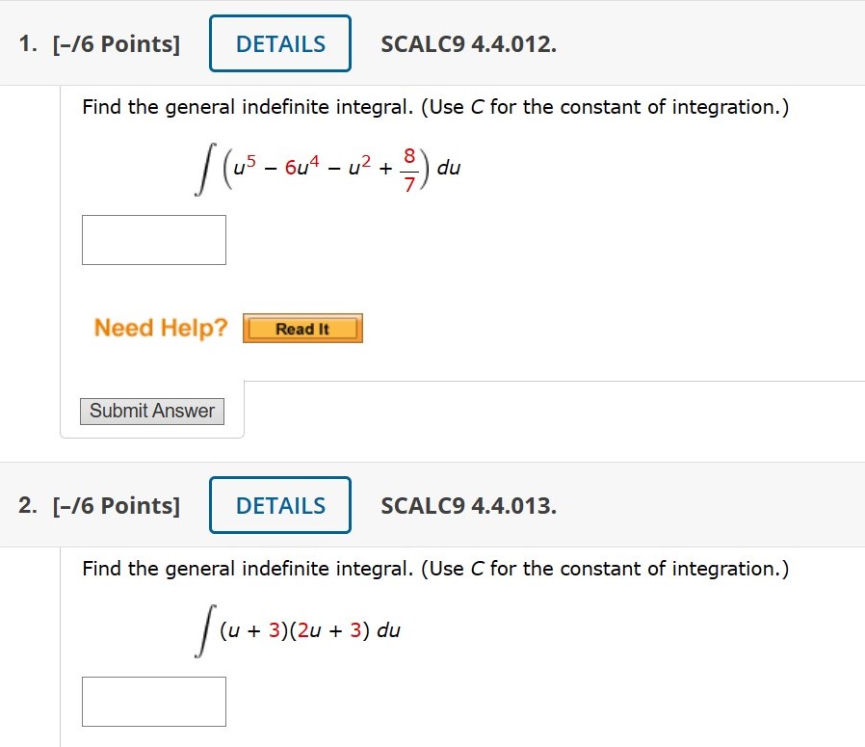This screenshot has height=747, width=865.
Task: Click the Need Help? label
Action: [x=159, y=328]
